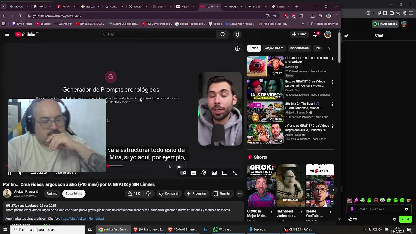Viewport: 416px width, 234px height.
Task: Select the Alejavi Rivera filter chip
Action: (274, 48)
